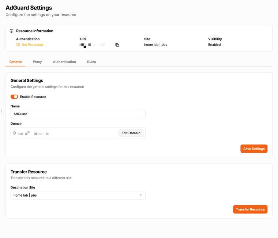Click the blurred domain value text
Screen dimensions: 278x238
coord(33,133)
